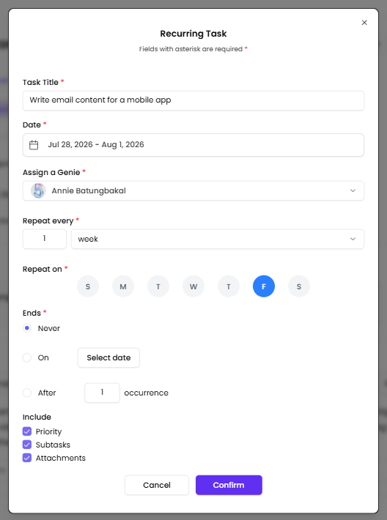Viewport: 387px width, 520px height.
Task: Close the Recurring Task dialog
Action: click(364, 23)
